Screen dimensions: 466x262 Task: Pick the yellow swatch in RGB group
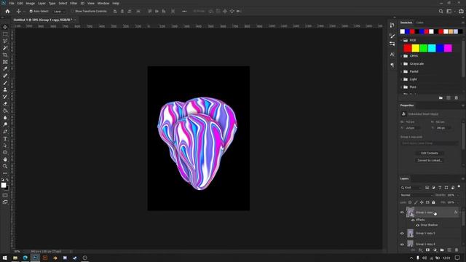[416, 48]
